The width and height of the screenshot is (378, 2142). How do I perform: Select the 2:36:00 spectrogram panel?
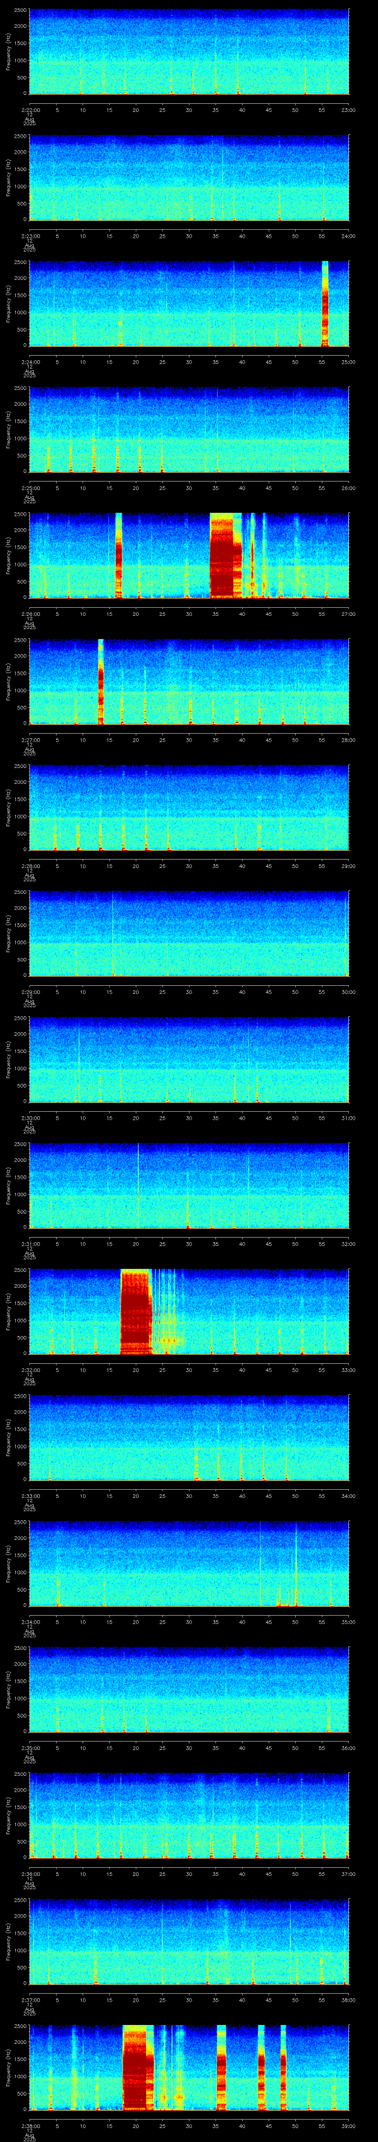(x=189, y=1815)
